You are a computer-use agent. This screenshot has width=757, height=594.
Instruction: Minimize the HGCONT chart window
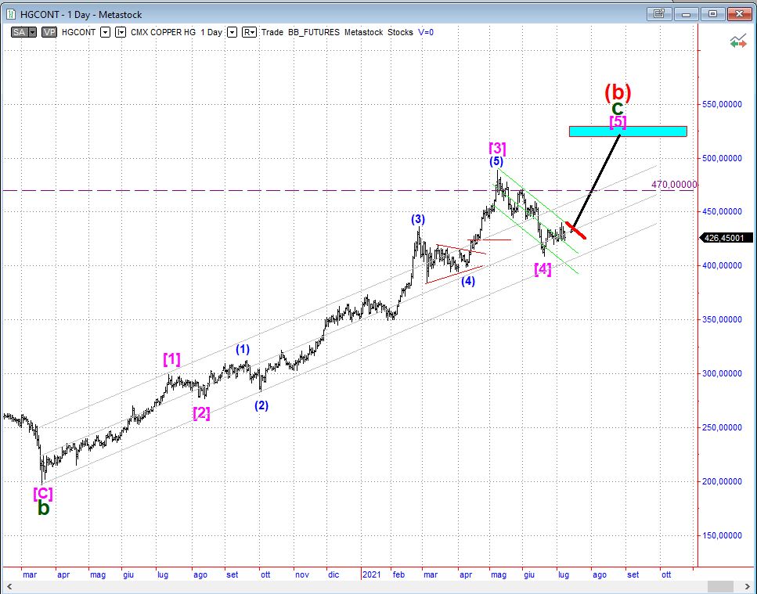[686, 14]
